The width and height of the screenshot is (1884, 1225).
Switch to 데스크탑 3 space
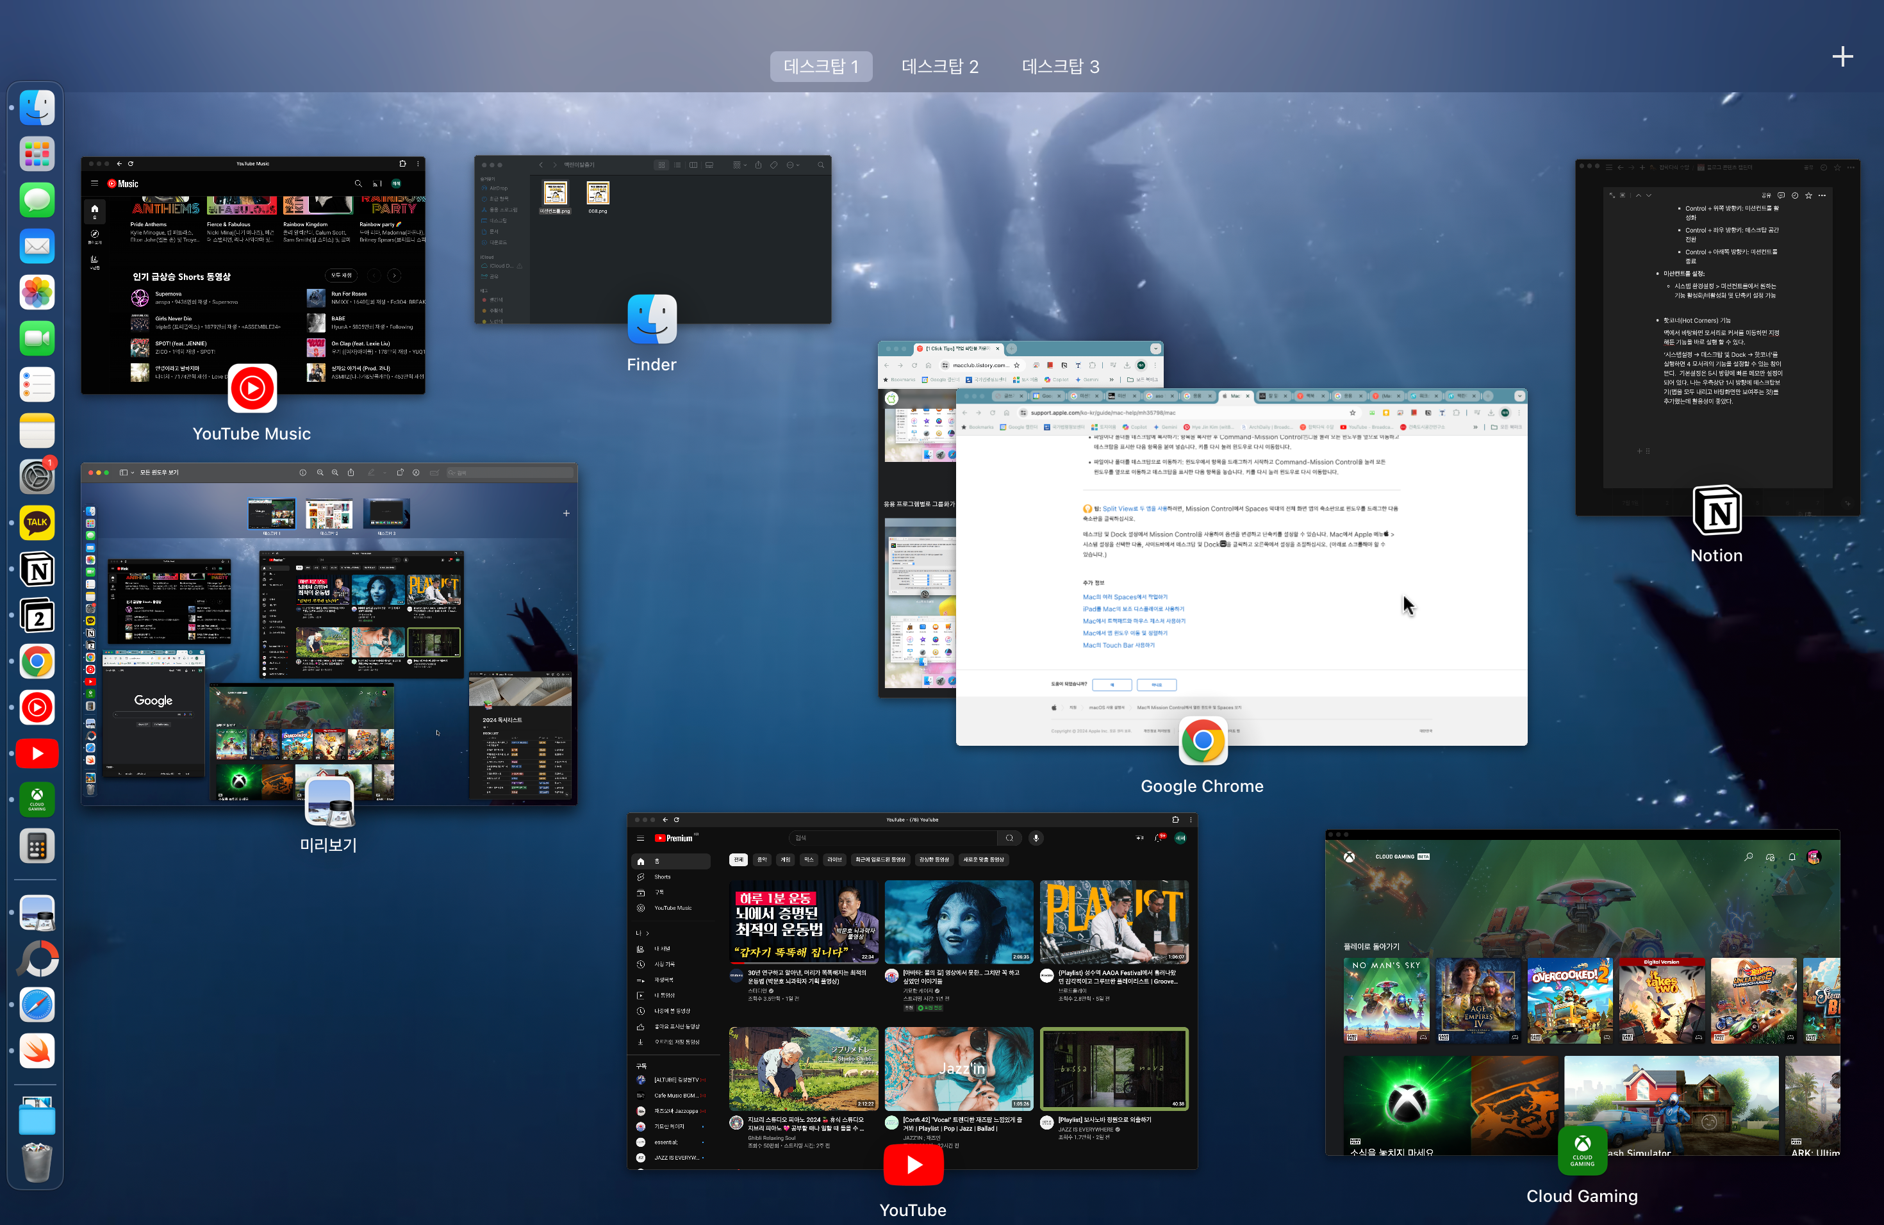pyautogui.click(x=1060, y=67)
